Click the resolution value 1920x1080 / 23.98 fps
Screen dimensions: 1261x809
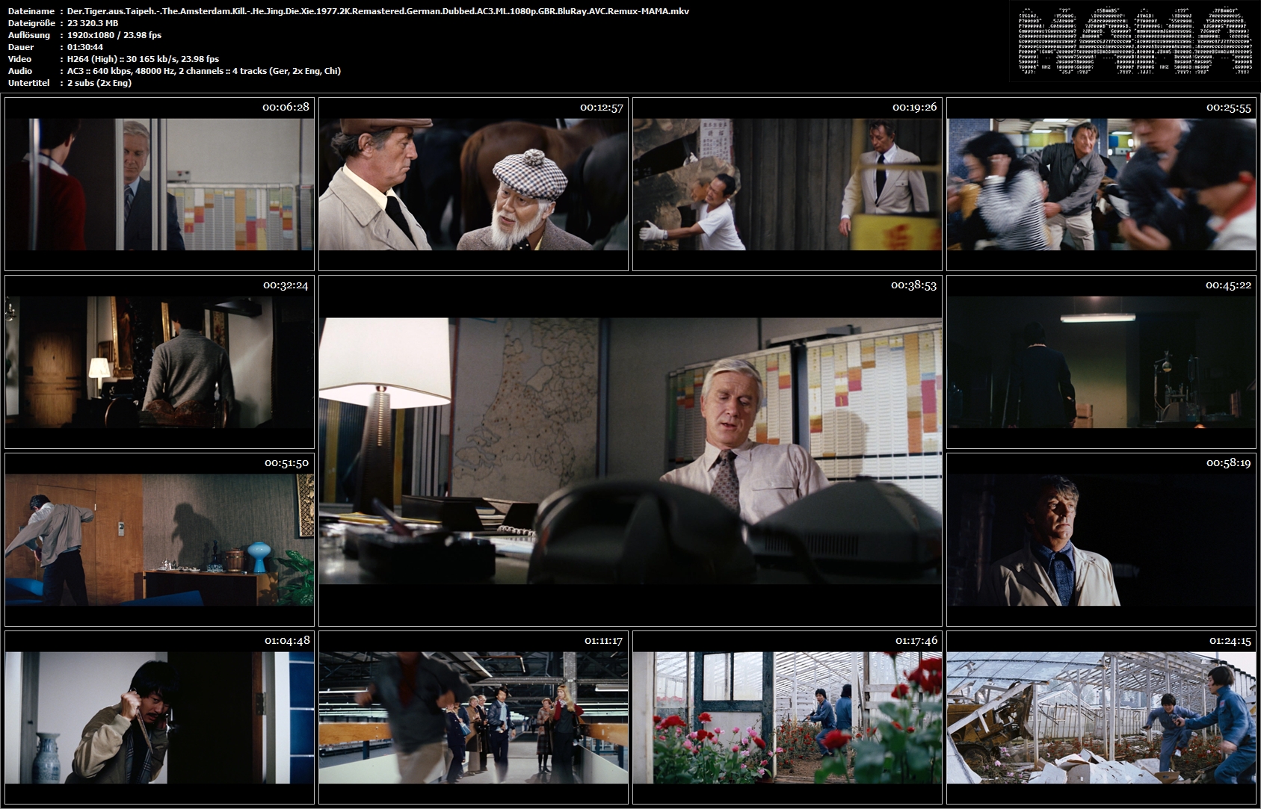click(114, 35)
